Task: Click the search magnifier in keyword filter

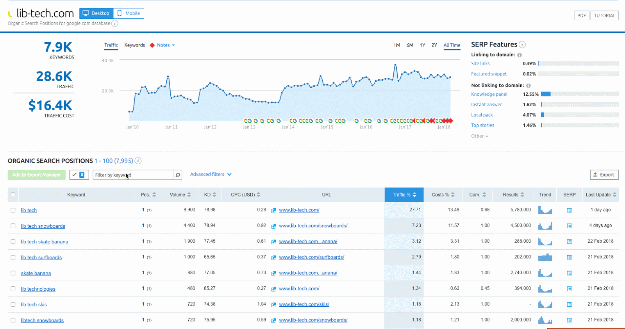Action: [178, 175]
